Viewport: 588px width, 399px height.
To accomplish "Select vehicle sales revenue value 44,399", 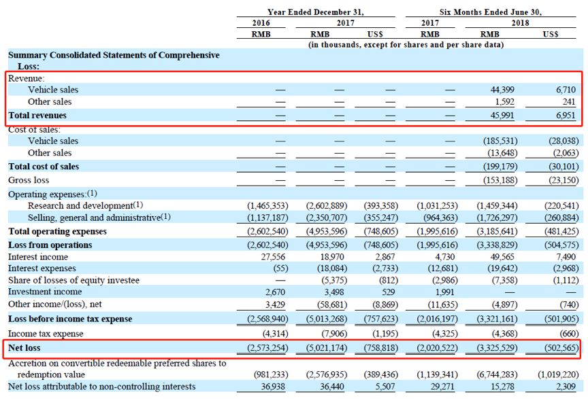I will (502, 90).
